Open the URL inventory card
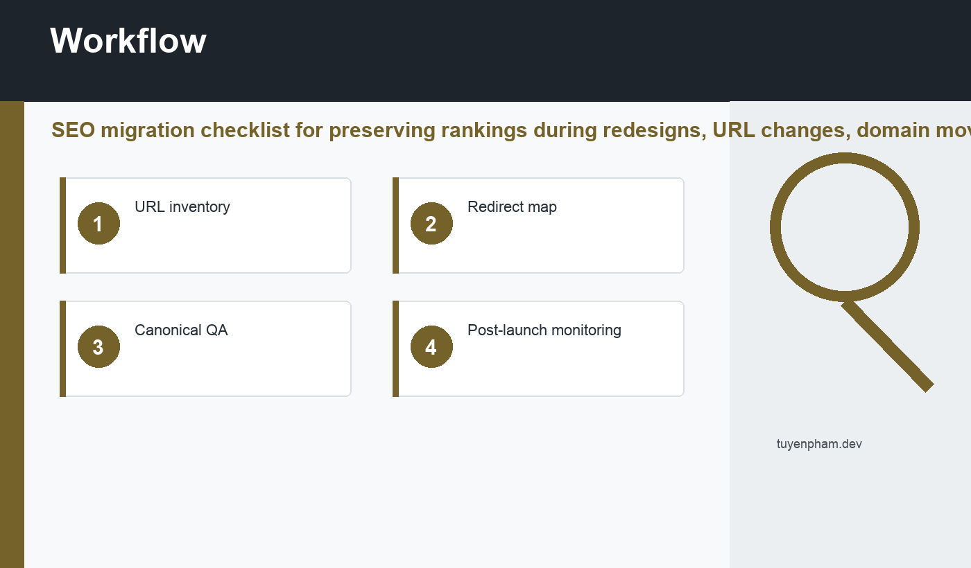This screenshot has width=971, height=568. pyautogui.click(x=205, y=225)
